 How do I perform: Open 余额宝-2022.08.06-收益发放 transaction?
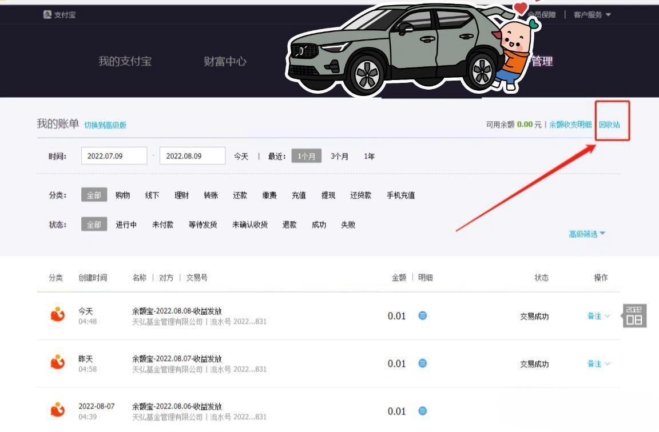tap(177, 406)
